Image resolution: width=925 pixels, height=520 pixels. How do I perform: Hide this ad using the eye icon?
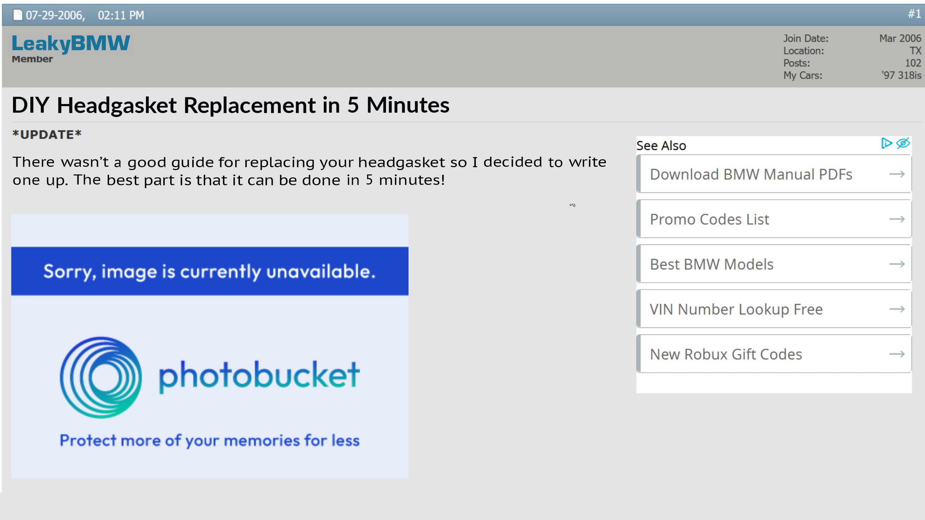pyautogui.click(x=903, y=143)
